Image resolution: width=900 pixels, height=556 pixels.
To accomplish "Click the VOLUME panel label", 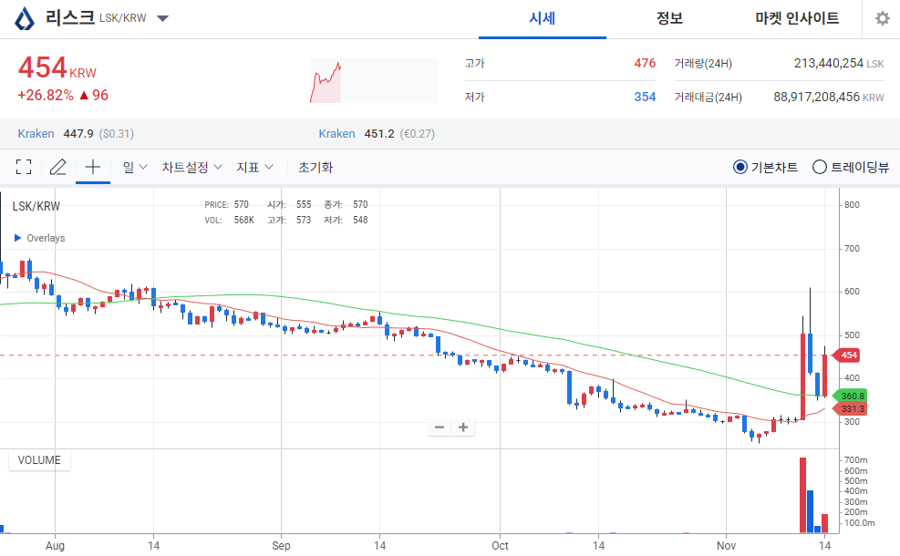I will pos(38,460).
